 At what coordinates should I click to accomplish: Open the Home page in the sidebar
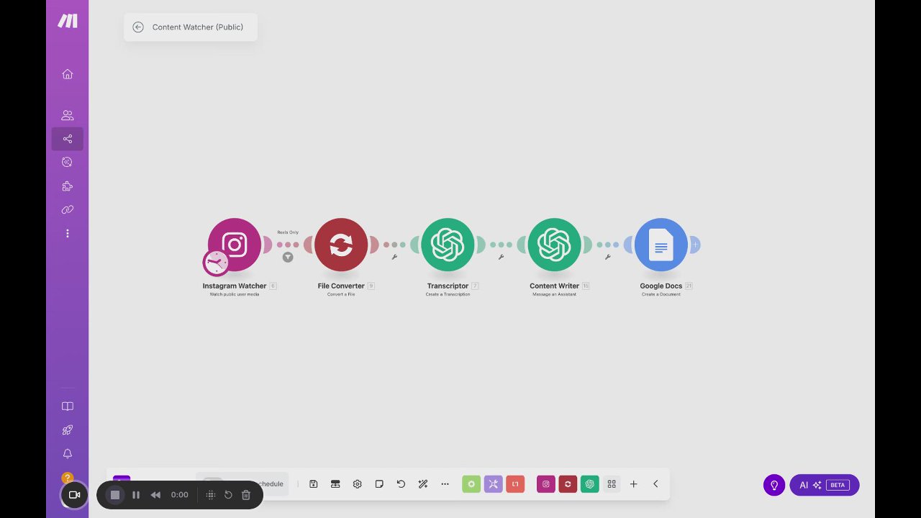coord(68,74)
